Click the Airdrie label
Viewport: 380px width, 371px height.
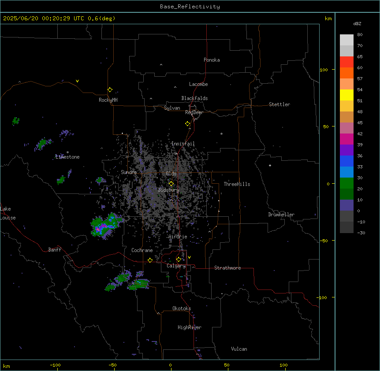point(178,237)
